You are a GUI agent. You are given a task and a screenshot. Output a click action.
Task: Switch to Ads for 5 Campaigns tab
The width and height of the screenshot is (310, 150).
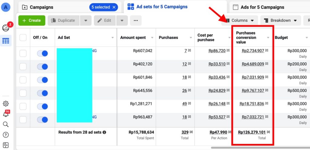click(x=262, y=7)
